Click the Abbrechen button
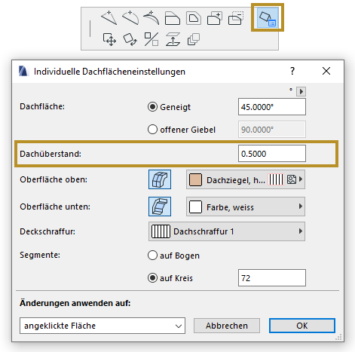The width and height of the screenshot is (355, 352). click(x=227, y=326)
